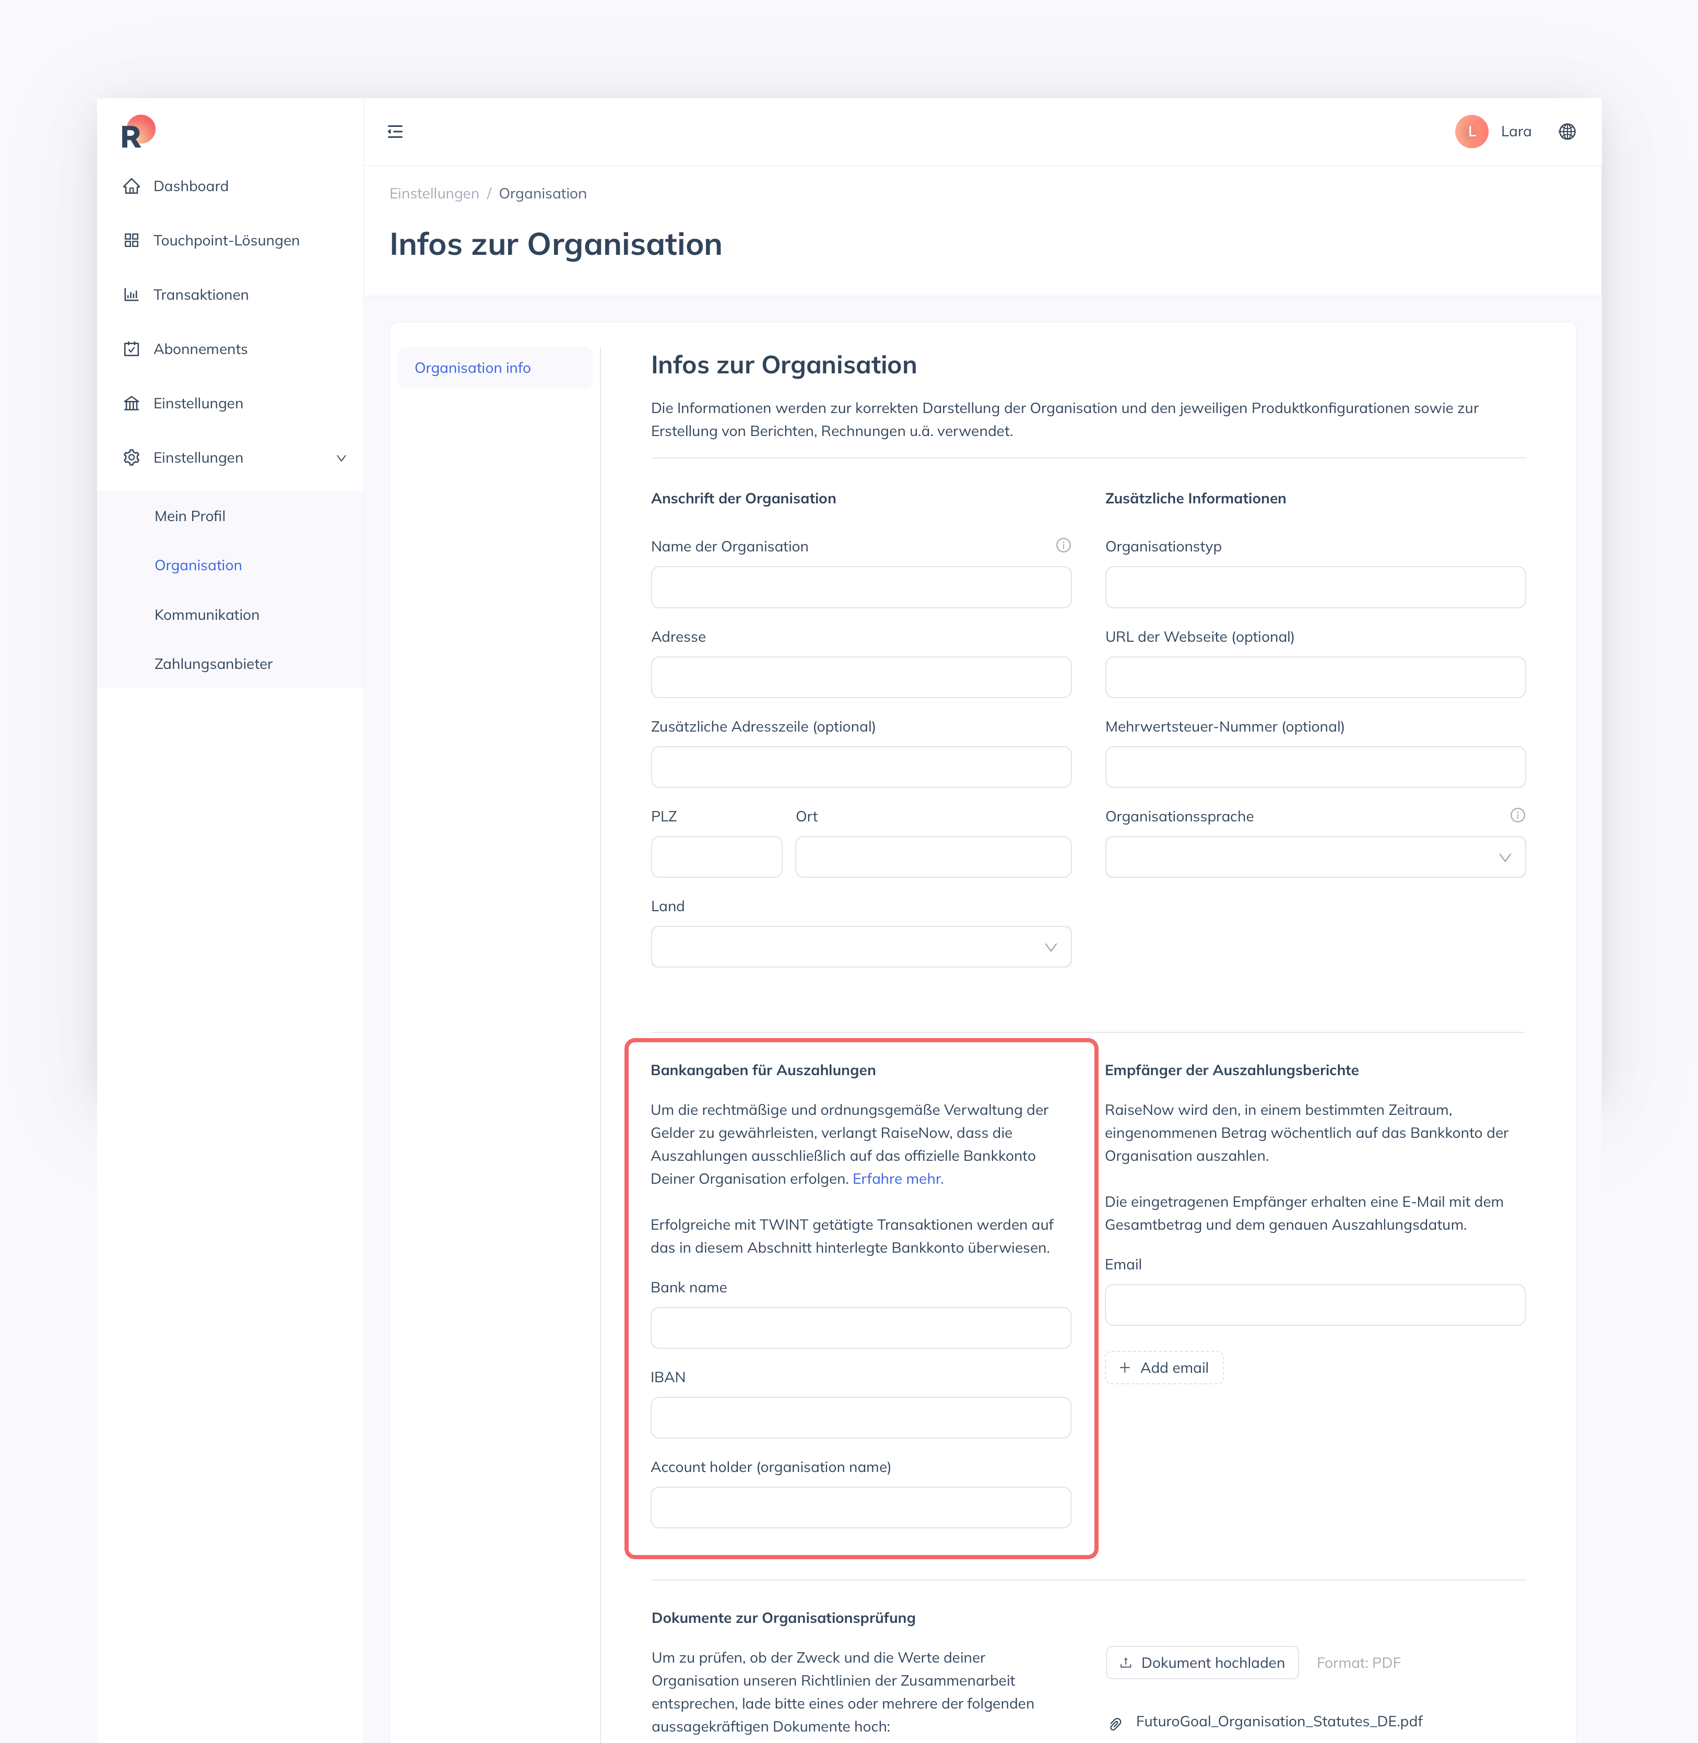Open FuturoGoal_Organisation_Statutes_DE.pdf file
The height and width of the screenshot is (1743, 1698).
(x=1279, y=1722)
